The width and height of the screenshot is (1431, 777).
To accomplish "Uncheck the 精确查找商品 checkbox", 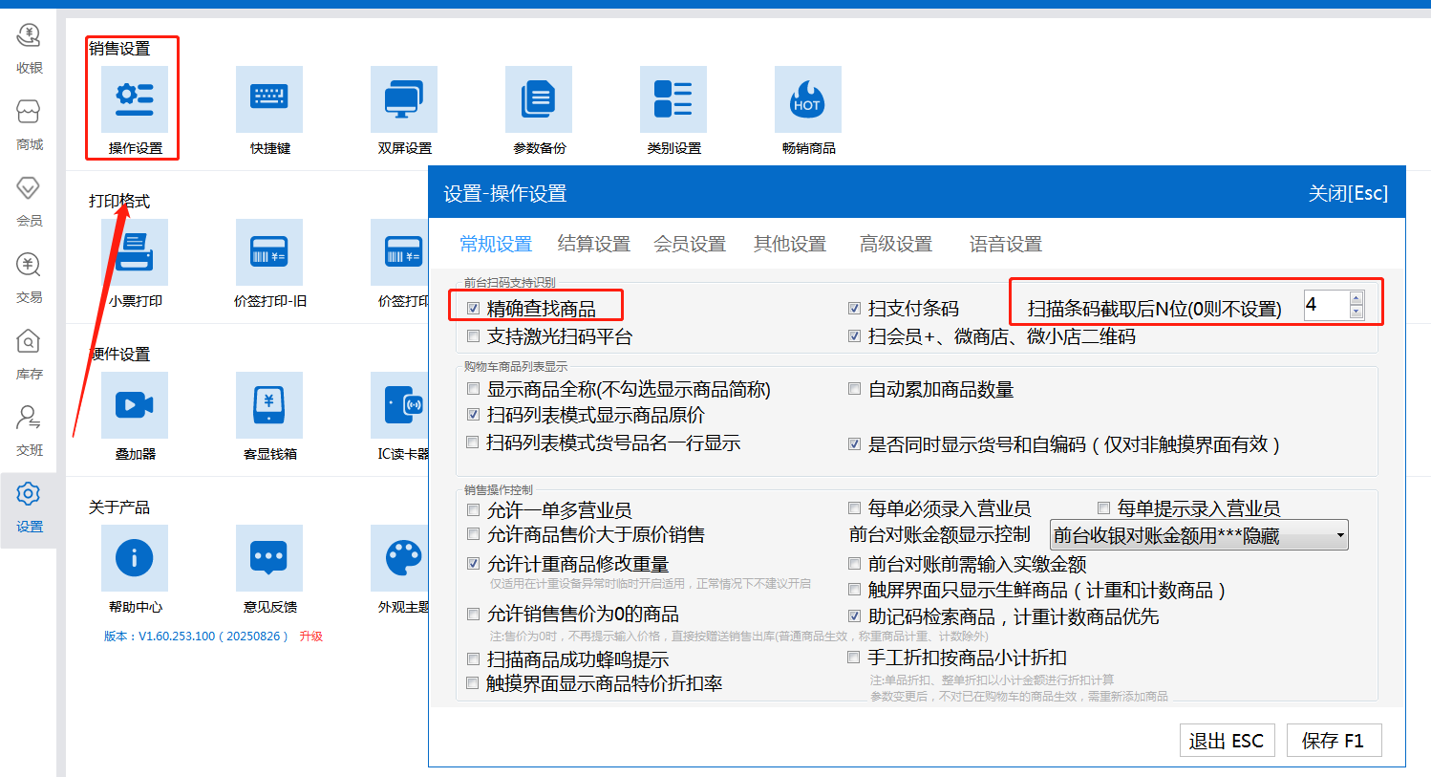I will pyautogui.click(x=473, y=309).
